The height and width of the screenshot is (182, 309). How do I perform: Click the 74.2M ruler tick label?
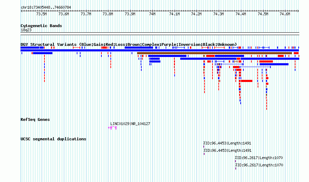(x=196, y=14)
